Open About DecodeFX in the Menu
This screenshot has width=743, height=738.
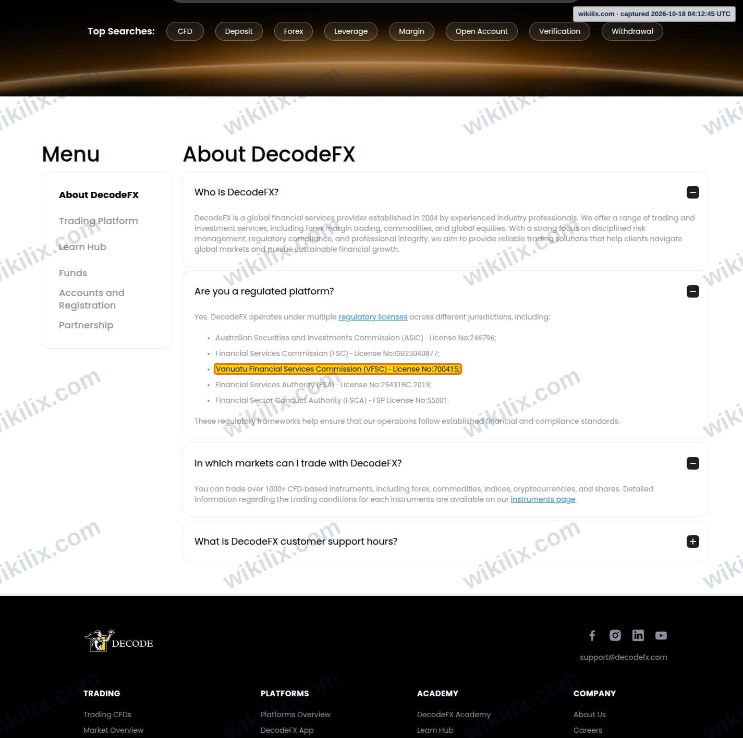[99, 195]
